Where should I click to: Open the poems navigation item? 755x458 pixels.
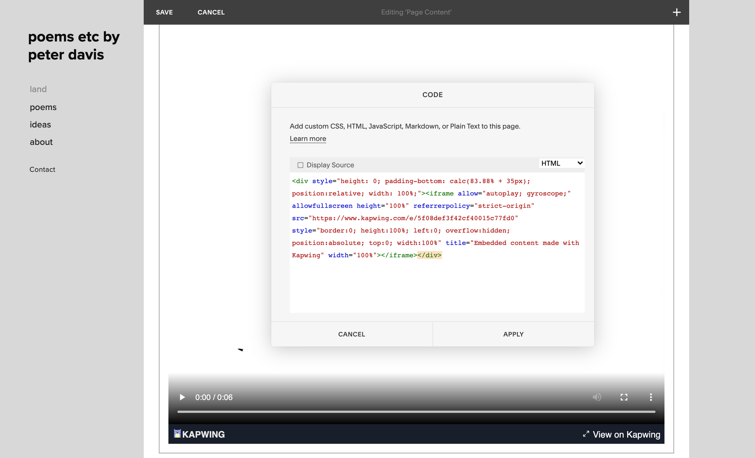tap(43, 107)
